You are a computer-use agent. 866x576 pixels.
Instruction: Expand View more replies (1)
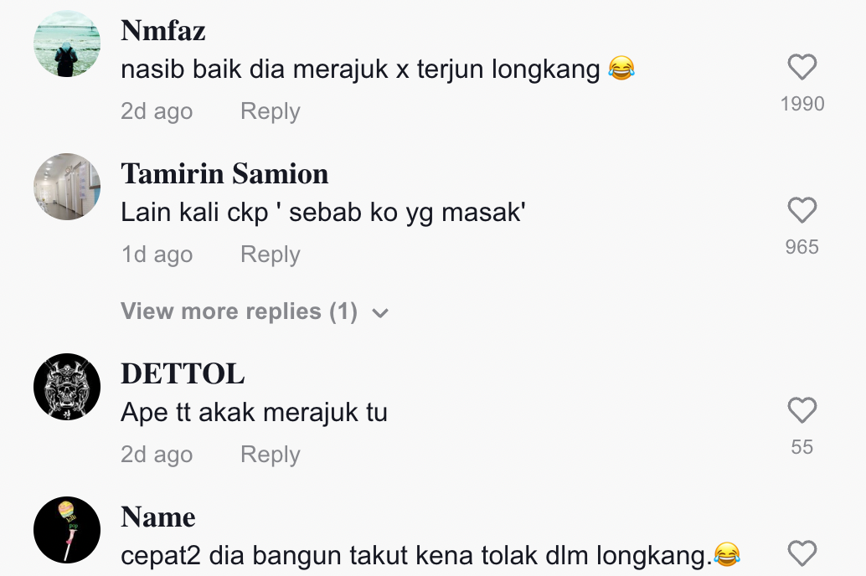click(239, 312)
